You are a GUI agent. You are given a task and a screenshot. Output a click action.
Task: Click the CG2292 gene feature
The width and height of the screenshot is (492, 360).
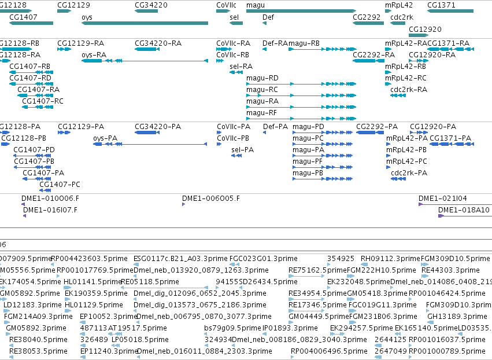pos(368,23)
